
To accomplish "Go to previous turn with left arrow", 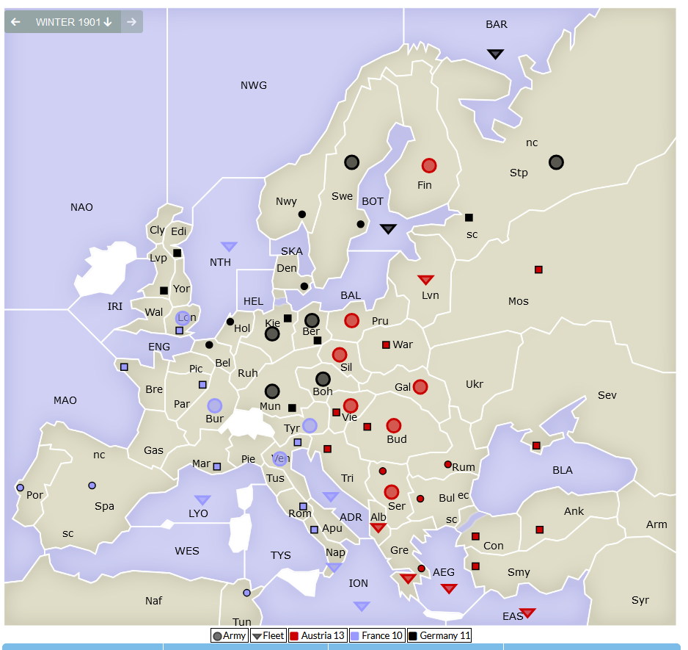I will (15, 21).
